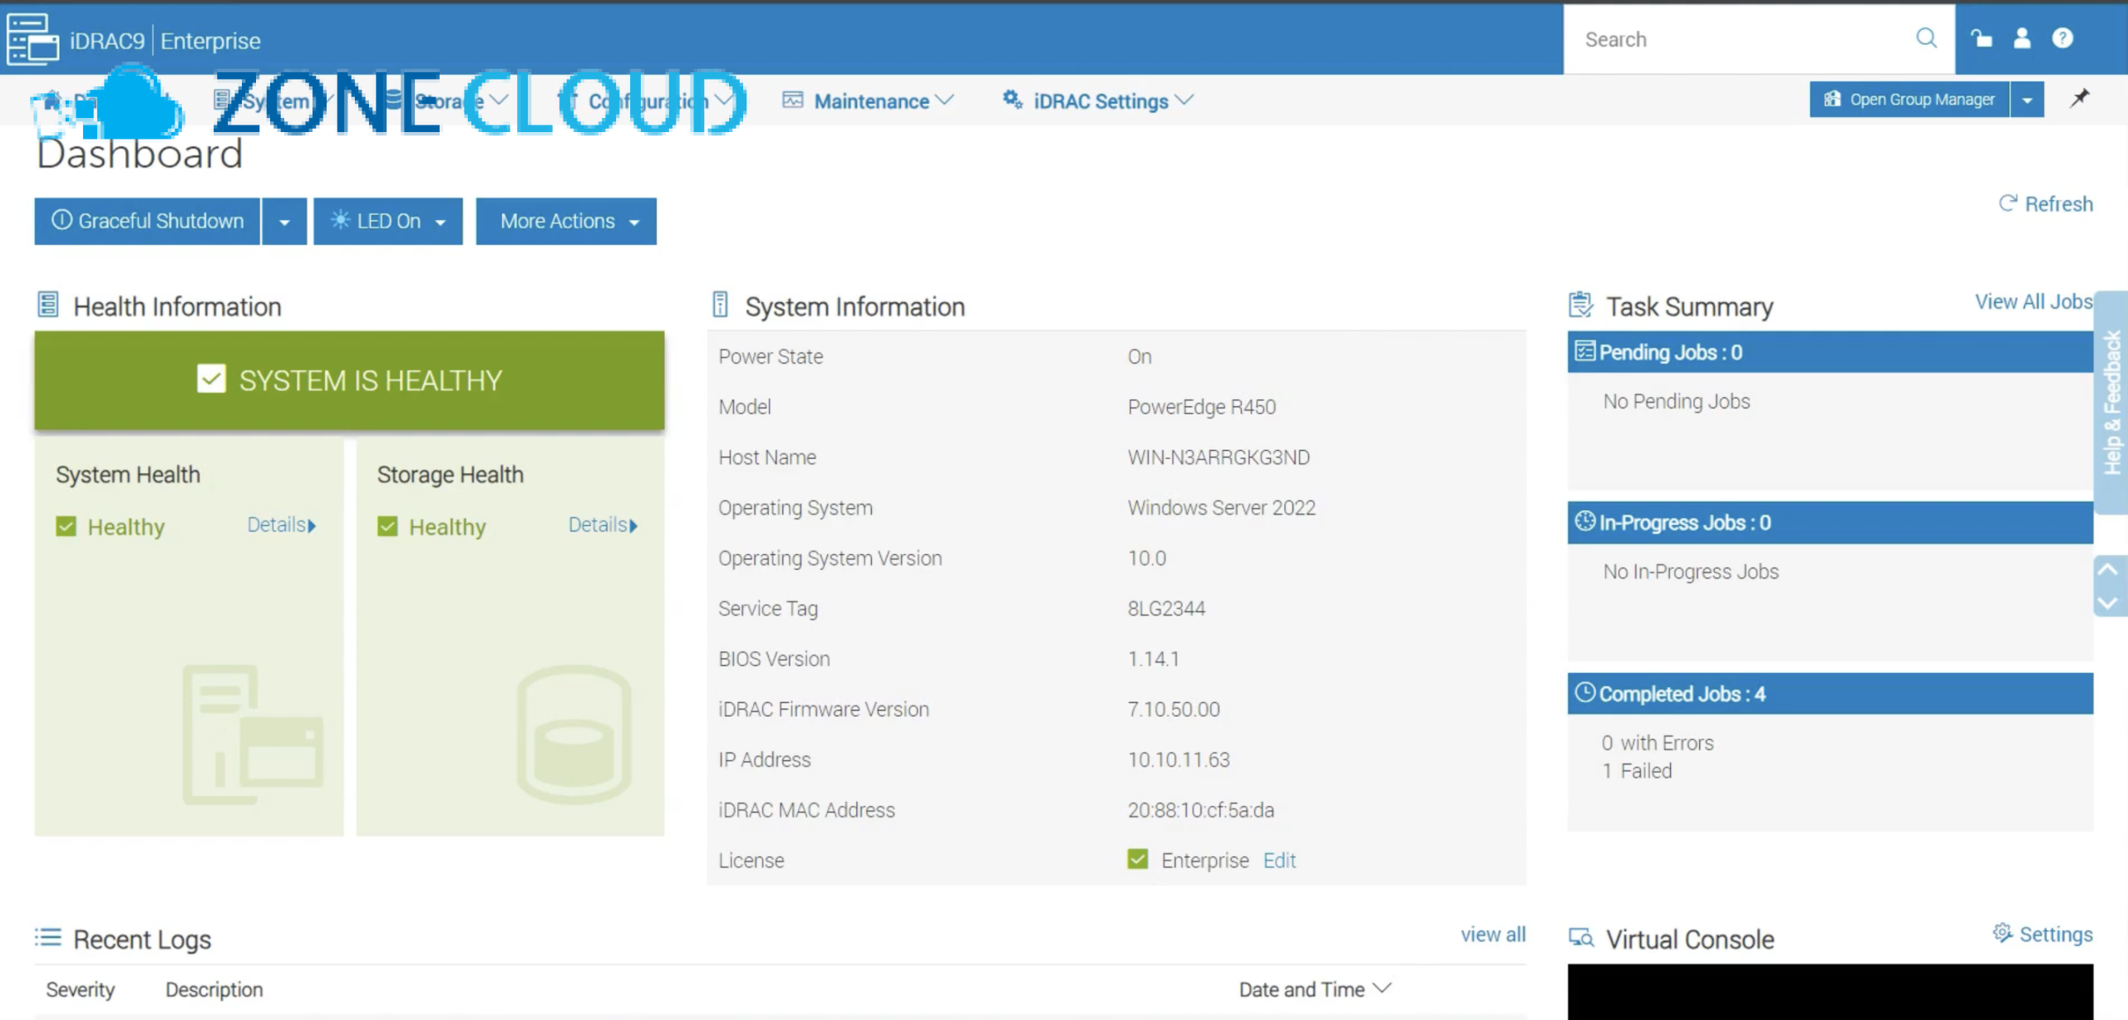
Task: Click the scroll down chevron on right edge
Action: click(2107, 602)
